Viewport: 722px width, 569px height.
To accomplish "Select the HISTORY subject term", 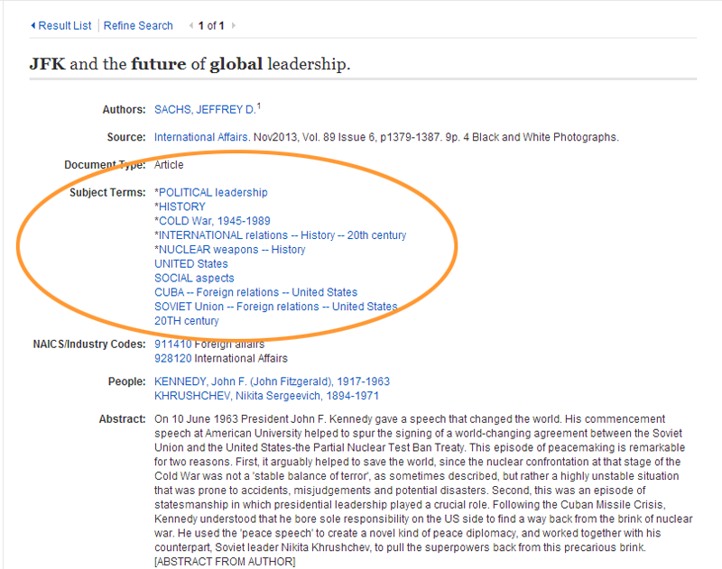I will point(182,206).
